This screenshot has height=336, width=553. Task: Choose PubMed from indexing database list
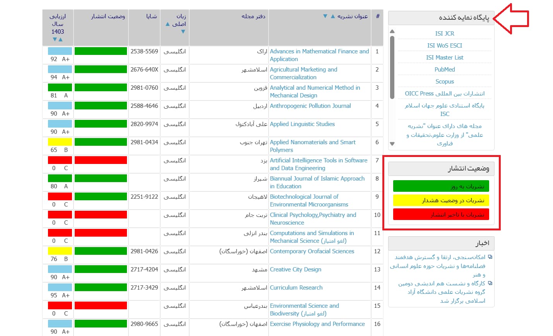coord(445,70)
